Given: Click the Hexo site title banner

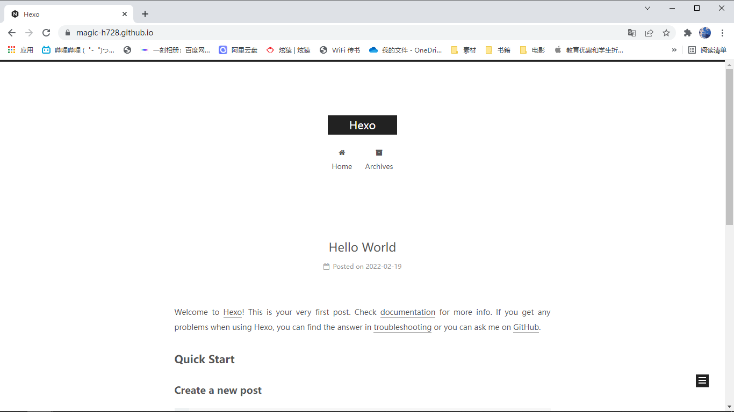Looking at the screenshot, I should (x=362, y=125).
